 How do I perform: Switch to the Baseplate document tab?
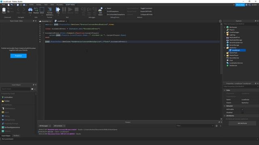(45, 21)
